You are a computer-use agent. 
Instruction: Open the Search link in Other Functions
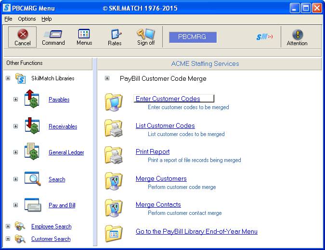tap(57, 179)
